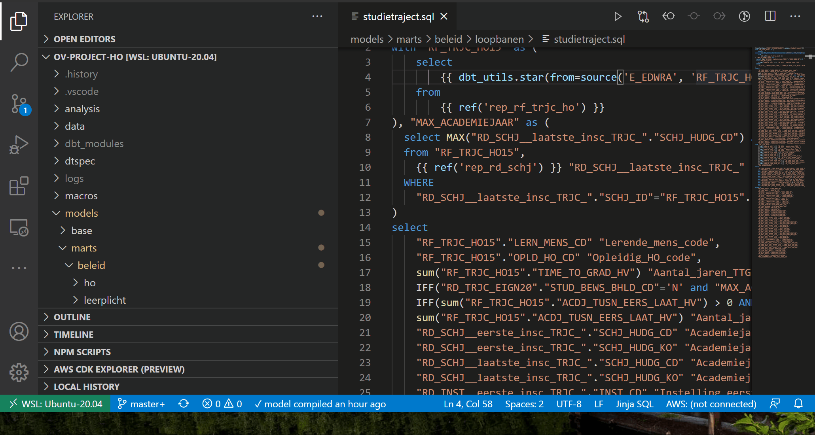Click the notifications bell in status bar

798,404
